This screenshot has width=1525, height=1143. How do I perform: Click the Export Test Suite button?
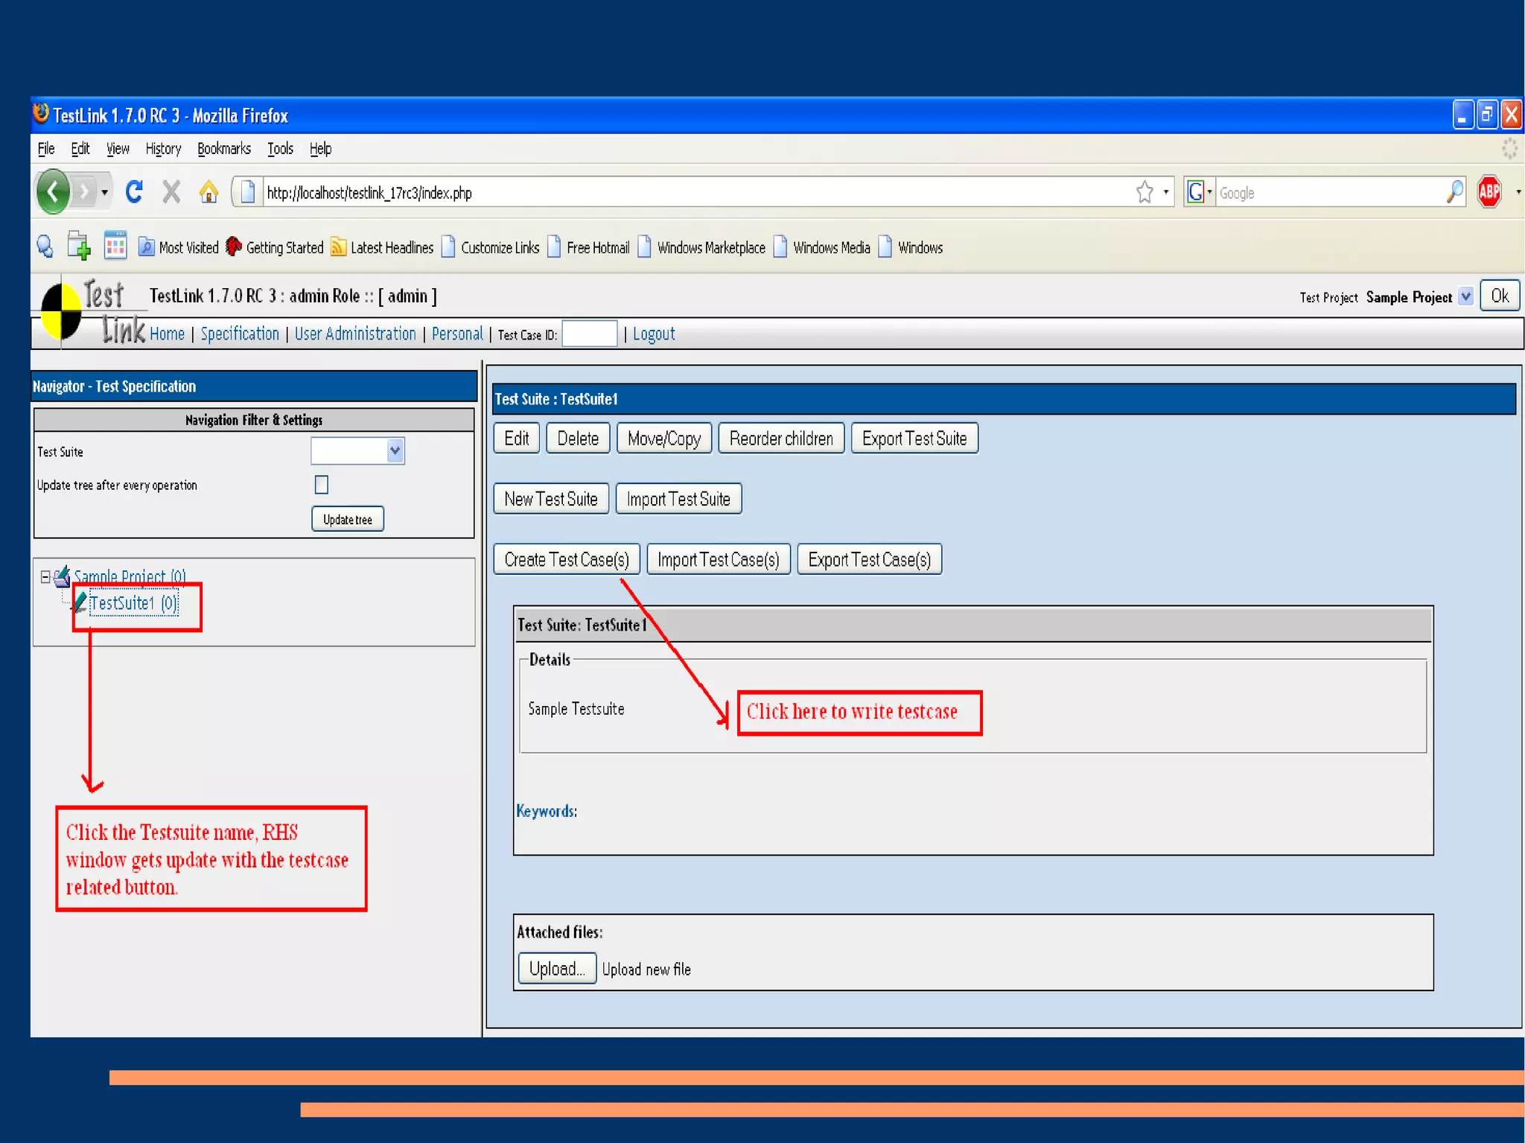[x=914, y=438]
